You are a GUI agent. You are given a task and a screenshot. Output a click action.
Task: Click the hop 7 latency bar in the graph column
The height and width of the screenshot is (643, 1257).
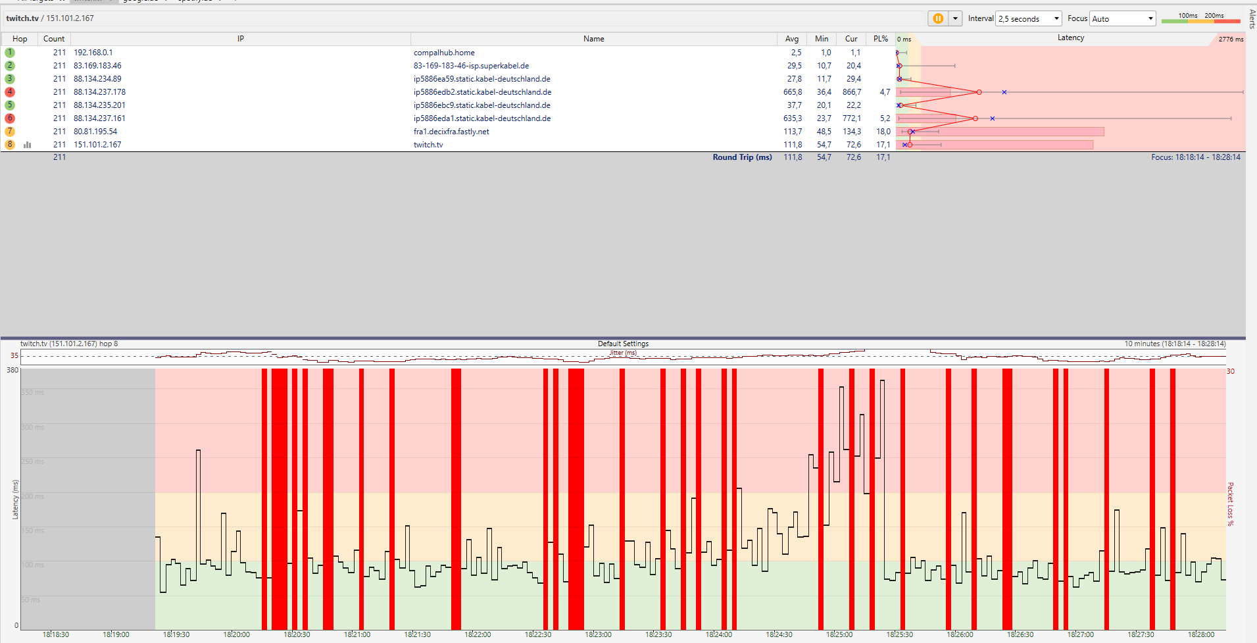click(x=1000, y=132)
